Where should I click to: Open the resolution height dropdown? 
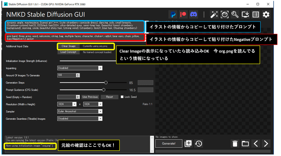(x=100, y=104)
